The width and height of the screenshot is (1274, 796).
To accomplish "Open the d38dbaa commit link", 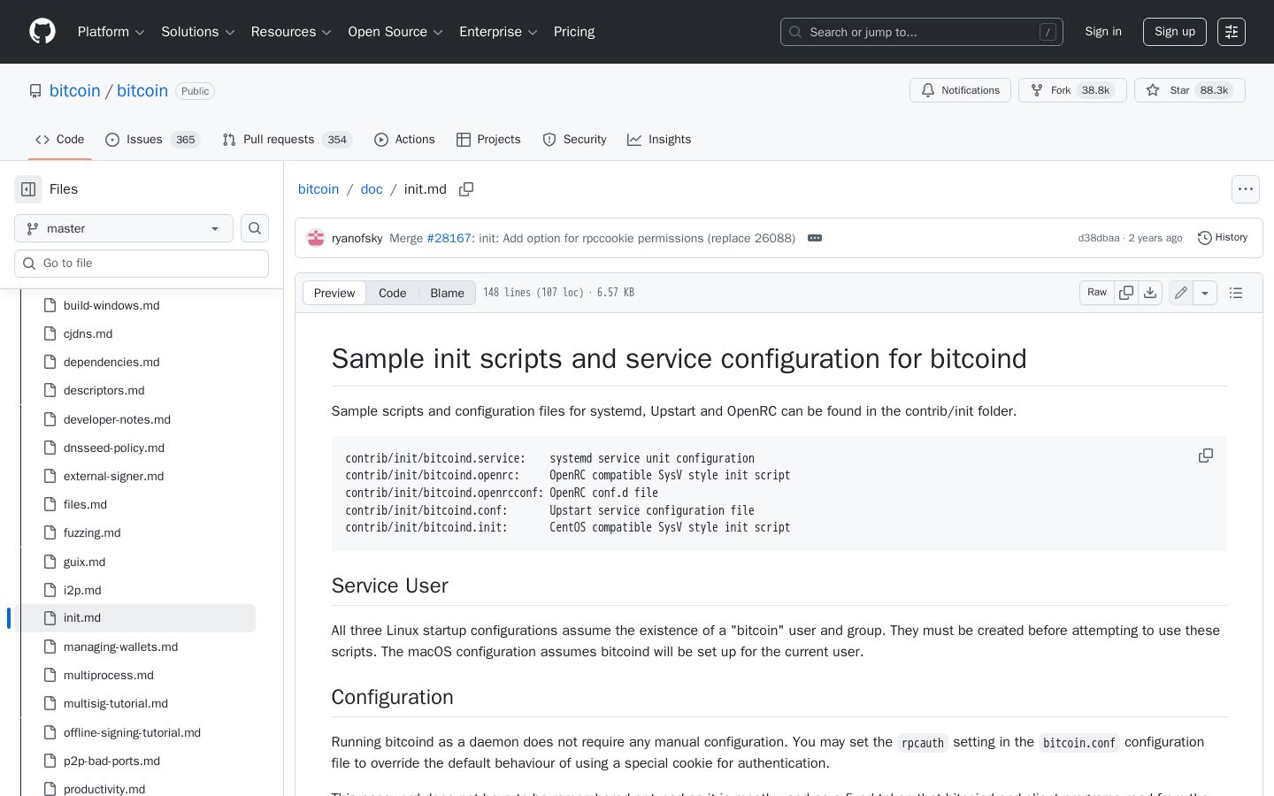I will [x=1098, y=238].
